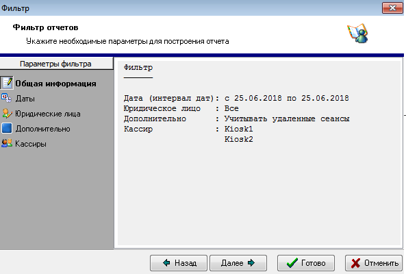Go back with the Назад button
This screenshot has height=274, width=406.
click(x=179, y=263)
